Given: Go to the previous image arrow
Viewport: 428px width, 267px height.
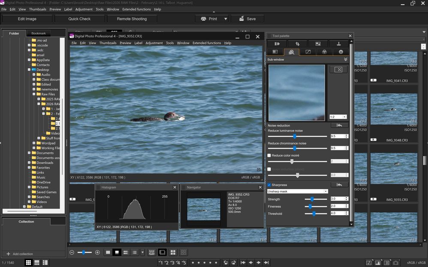Looking at the screenshot, I should [x=250, y=263].
